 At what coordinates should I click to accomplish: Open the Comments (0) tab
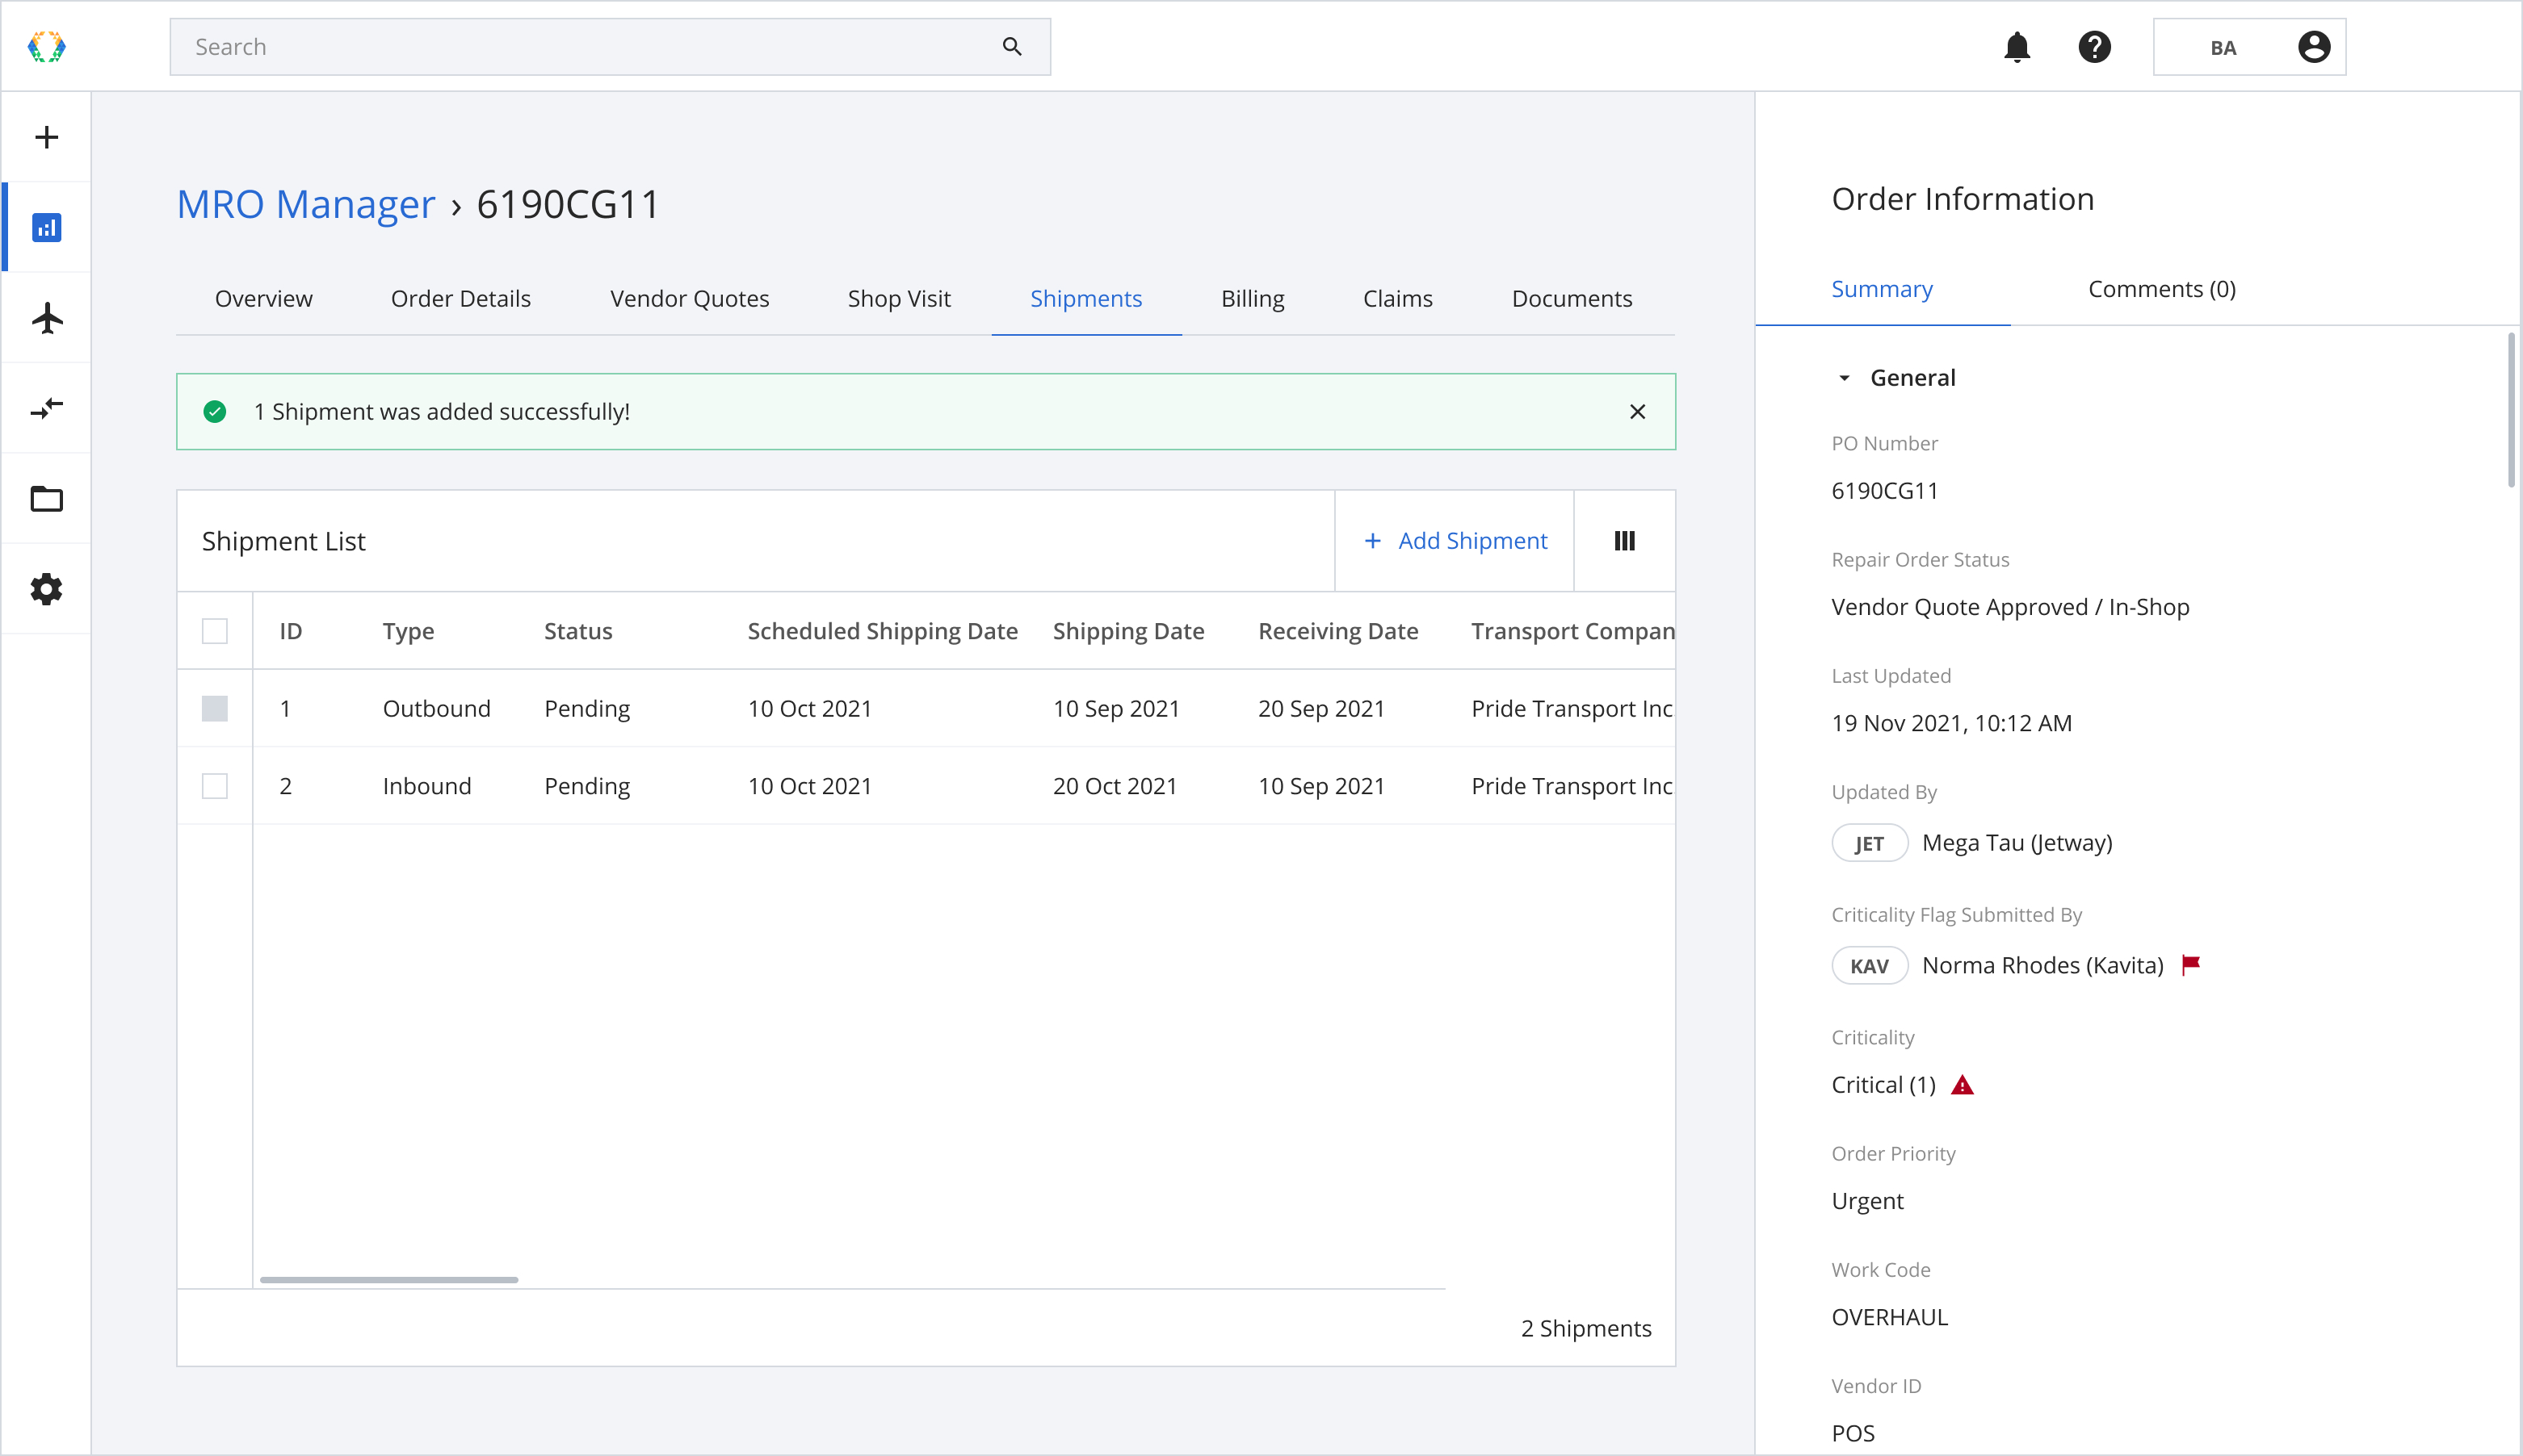tap(2161, 289)
